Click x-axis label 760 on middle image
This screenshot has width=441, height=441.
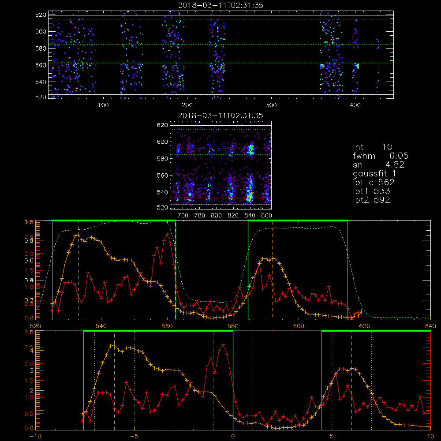[x=183, y=216]
